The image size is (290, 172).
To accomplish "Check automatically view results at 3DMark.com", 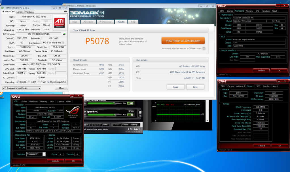I will click(204, 49).
